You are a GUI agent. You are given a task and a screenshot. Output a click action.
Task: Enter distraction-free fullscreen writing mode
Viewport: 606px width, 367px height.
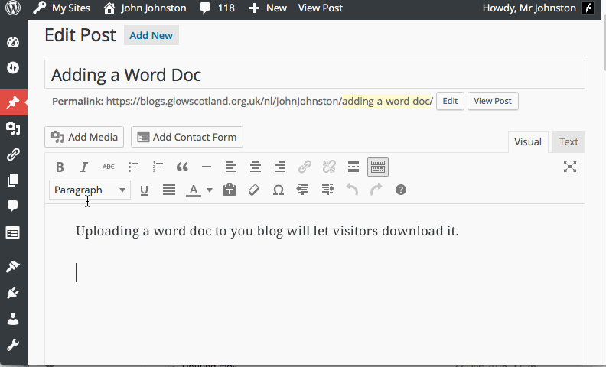click(570, 167)
